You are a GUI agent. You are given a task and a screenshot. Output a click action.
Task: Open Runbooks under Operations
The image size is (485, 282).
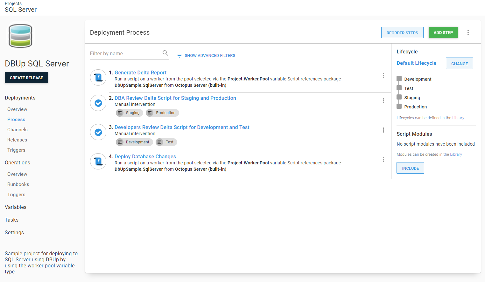click(18, 184)
